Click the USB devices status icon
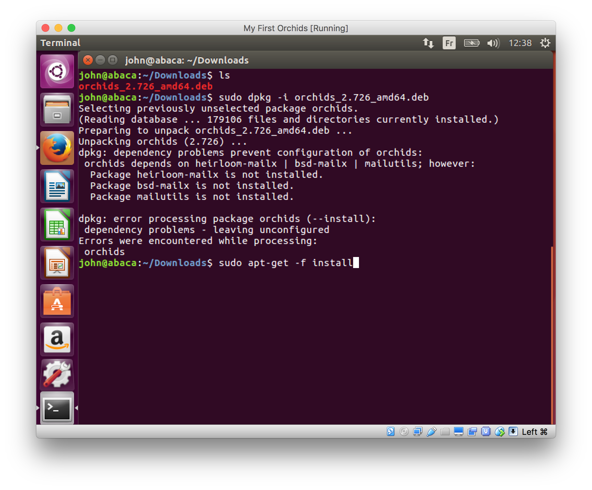 click(x=431, y=432)
